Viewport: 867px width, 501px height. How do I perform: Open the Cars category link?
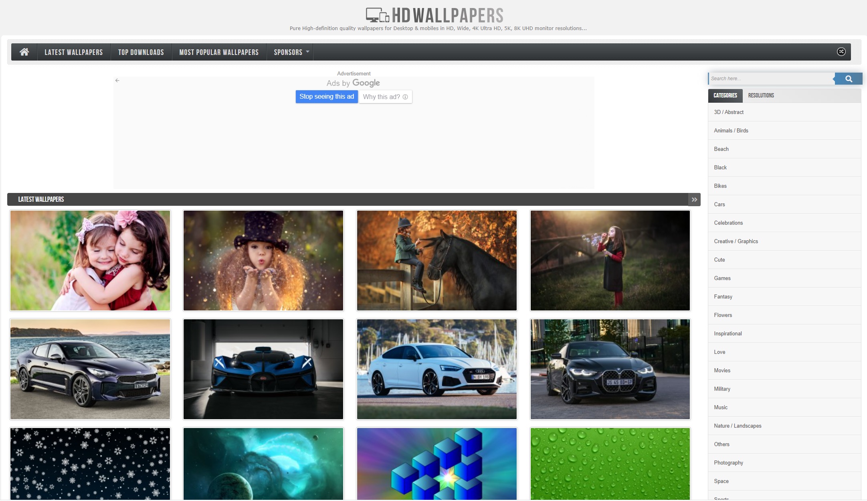pyautogui.click(x=719, y=205)
